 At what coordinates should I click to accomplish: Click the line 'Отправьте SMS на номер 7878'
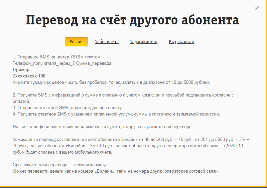click(x=57, y=57)
